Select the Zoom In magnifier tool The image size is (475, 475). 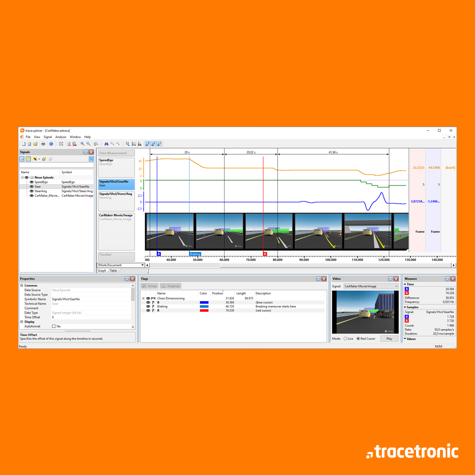[x=83, y=144]
